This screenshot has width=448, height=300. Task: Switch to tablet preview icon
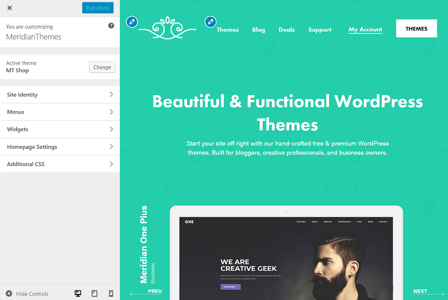point(94,293)
